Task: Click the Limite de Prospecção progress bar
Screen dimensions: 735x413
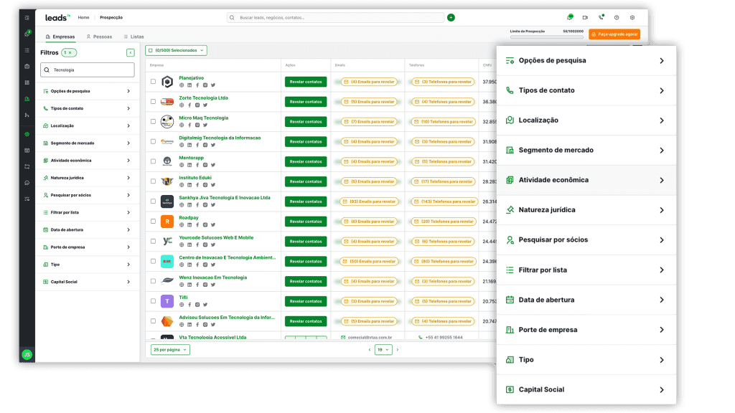Action: (546, 37)
